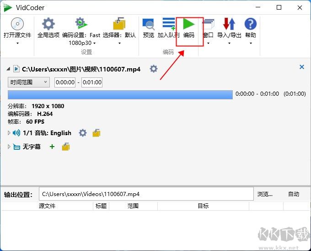Open source file disc icon
The image size is (311, 251).
(17, 24)
